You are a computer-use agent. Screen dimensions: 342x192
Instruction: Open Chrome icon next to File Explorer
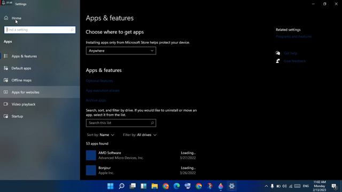coord(166,186)
